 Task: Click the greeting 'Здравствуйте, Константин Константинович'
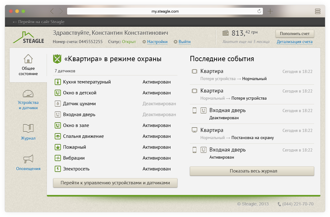click(x=111, y=33)
